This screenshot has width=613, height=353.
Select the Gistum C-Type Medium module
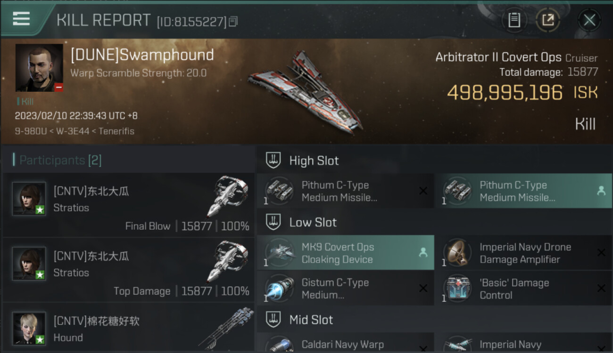pyautogui.click(x=345, y=289)
